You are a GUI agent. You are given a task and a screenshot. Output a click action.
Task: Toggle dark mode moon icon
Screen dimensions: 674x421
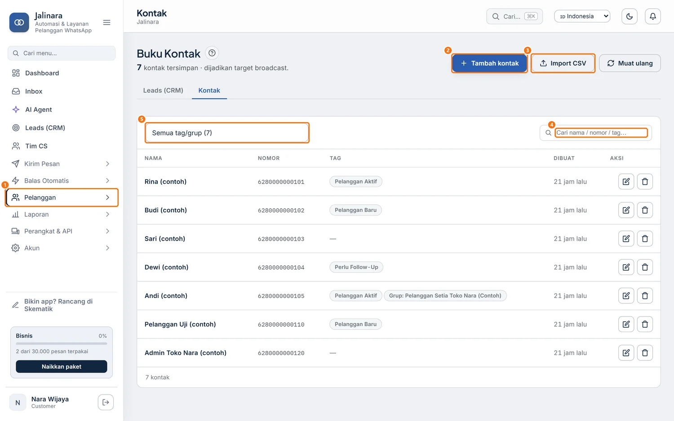point(630,17)
